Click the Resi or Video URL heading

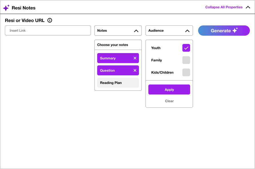coord(25,21)
